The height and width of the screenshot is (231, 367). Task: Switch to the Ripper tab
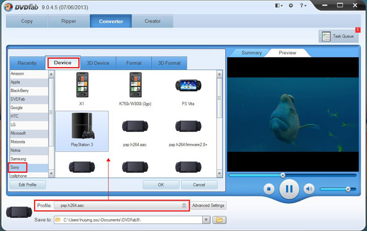69,21
